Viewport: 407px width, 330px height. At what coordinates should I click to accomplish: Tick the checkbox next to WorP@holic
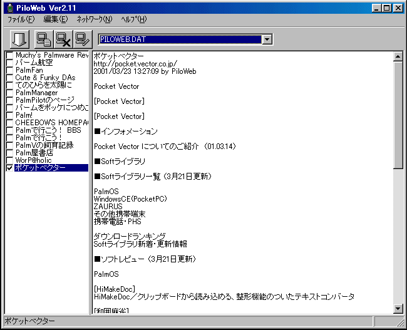pos(9,160)
